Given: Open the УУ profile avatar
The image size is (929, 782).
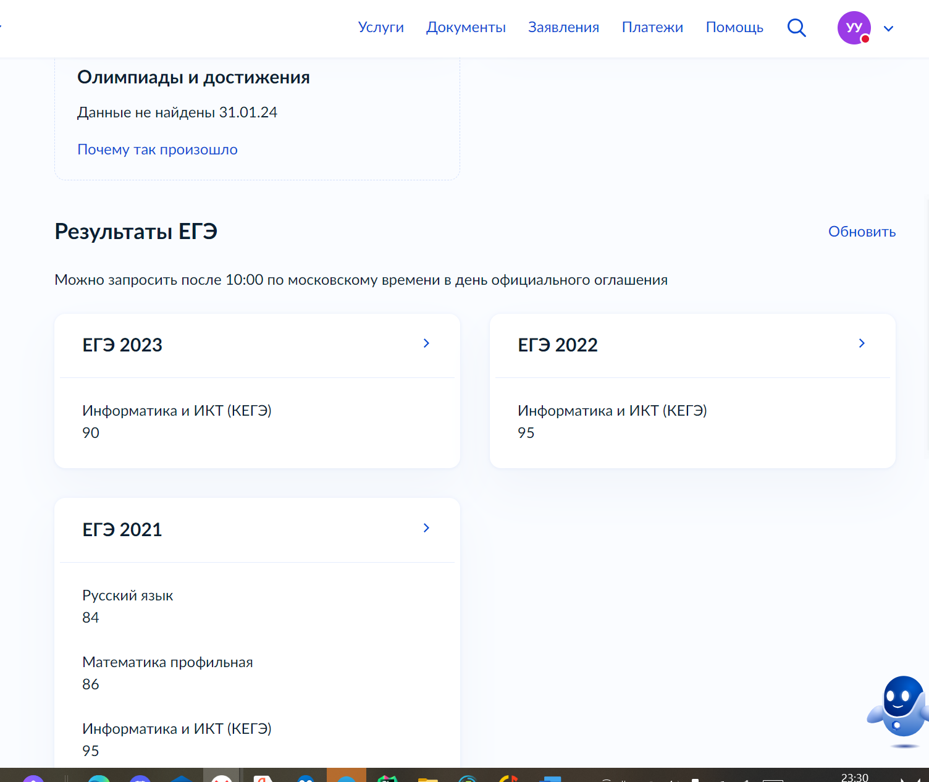Looking at the screenshot, I should 854,28.
